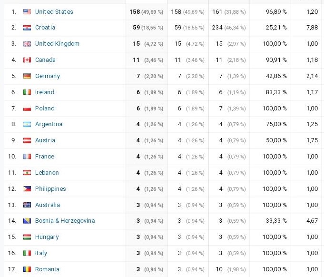Click the Croatia flag icon
This screenshot has height=277, width=324.
[x=27, y=28]
